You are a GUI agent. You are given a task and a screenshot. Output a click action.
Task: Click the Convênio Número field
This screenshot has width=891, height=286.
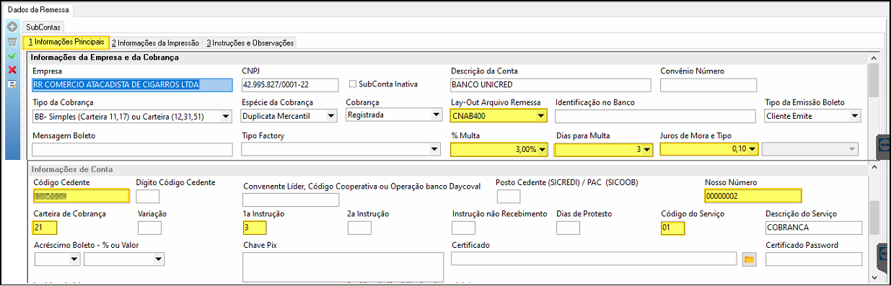click(x=708, y=85)
